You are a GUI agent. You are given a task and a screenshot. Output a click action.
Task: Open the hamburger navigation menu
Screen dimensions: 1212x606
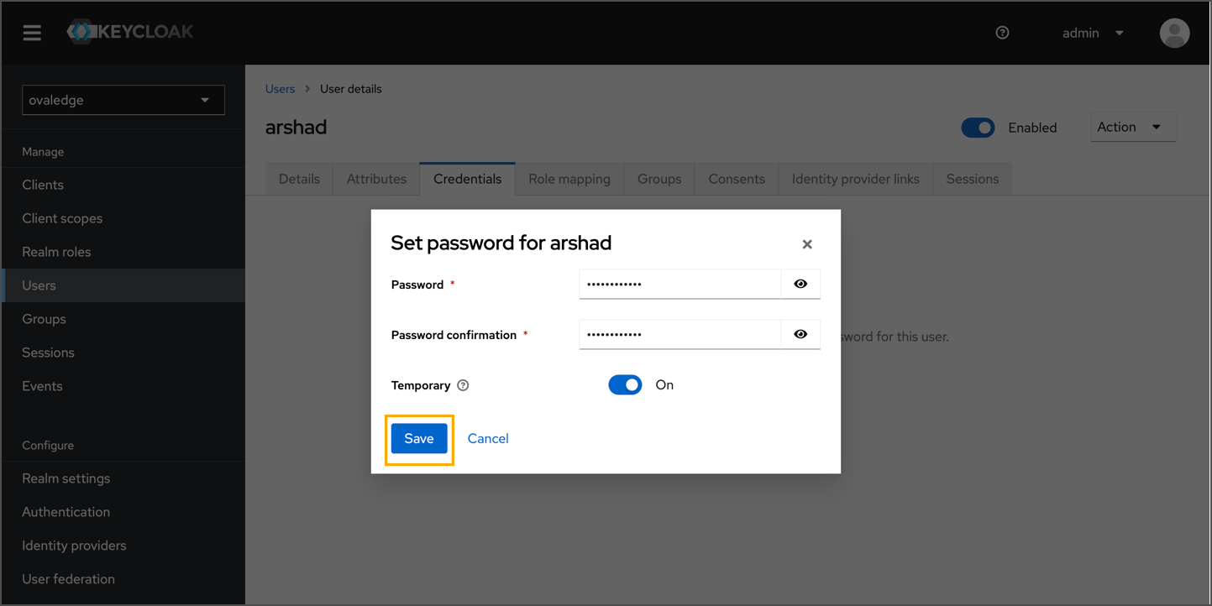[x=32, y=33]
